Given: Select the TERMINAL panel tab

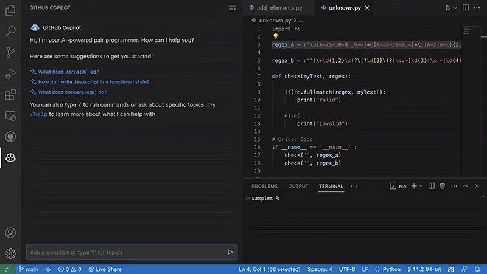Looking at the screenshot, I should click(x=331, y=186).
